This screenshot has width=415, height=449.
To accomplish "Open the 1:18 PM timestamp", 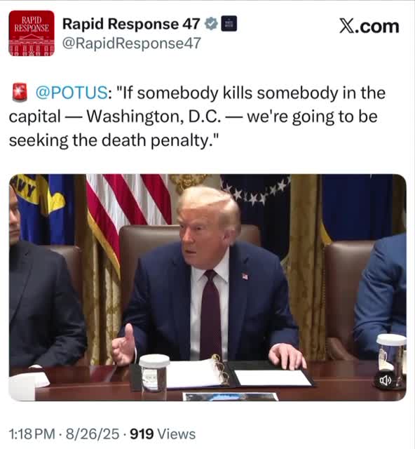I will tap(32, 434).
